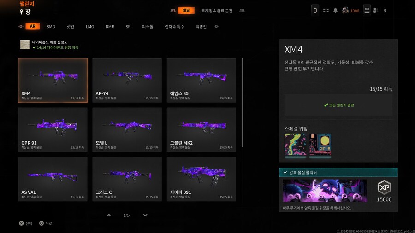The height and width of the screenshot is (233, 415).
Task: Open the options menu button icon
Action: click(x=315, y=10)
